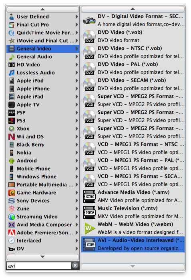The image size is (191, 280).
Task: Click the WebM green format icon
Action: tap(89, 228)
